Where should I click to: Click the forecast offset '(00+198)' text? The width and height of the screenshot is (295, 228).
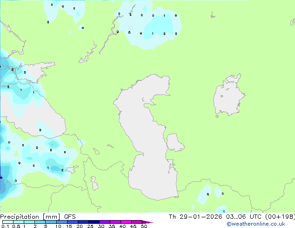280,217
